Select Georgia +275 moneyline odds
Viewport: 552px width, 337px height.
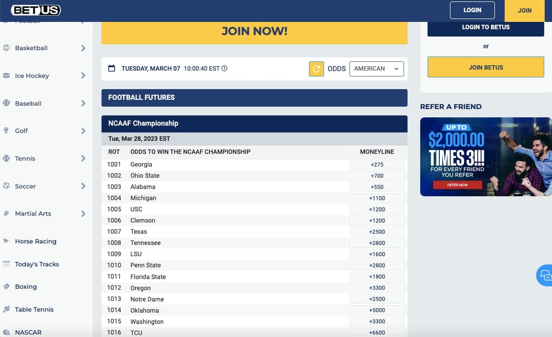coord(377,165)
